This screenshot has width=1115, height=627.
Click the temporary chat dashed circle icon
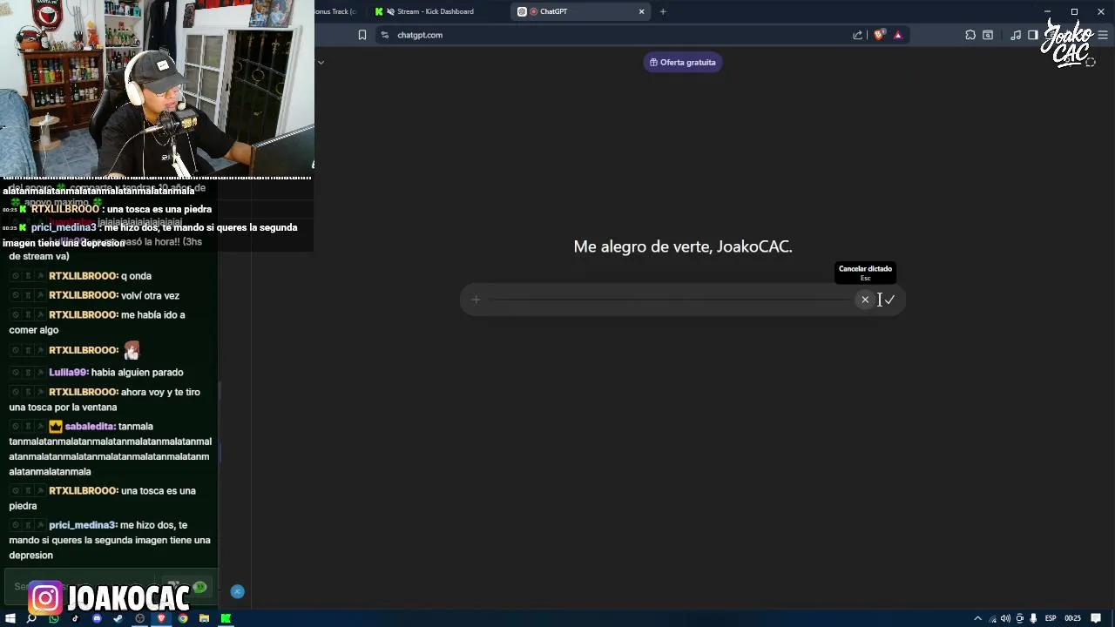click(x=1090, y=62)
